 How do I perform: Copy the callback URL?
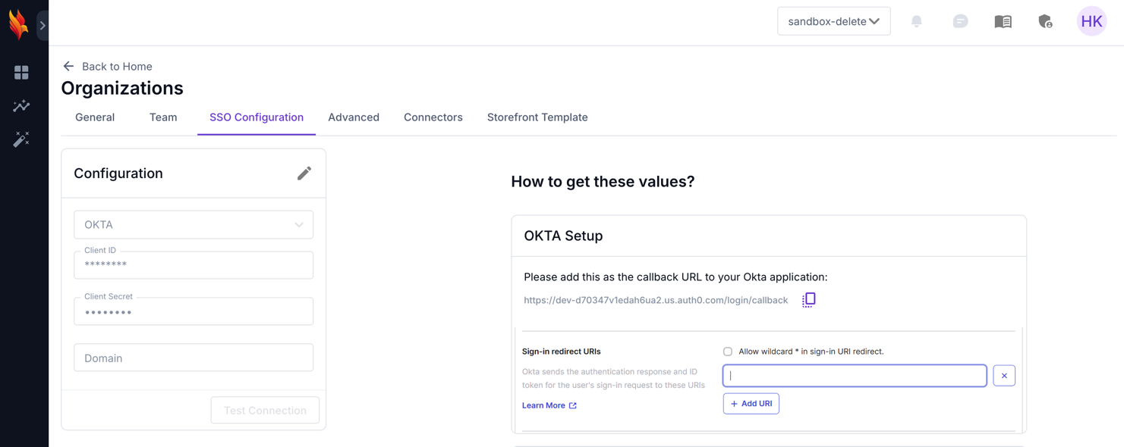tap(809, 300)
